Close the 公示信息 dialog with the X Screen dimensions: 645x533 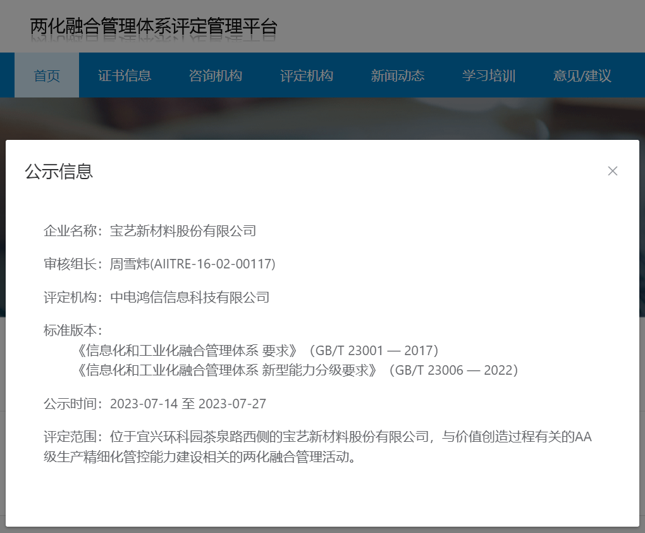click(x=612, y=171)
